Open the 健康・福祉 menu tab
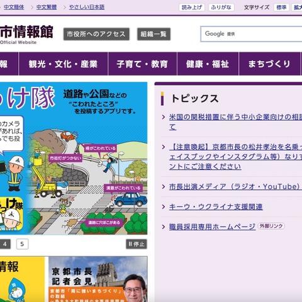Image resolution: width=302 pixels, height=302 pixels. [208, 64]
